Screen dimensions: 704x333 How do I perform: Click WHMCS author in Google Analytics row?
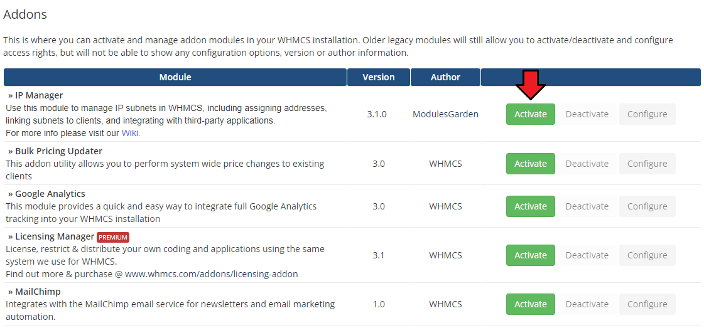tap(445, 206)
